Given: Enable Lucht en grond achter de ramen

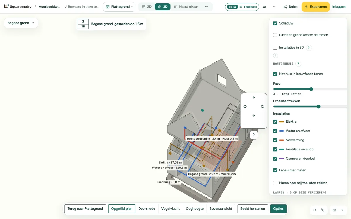Looking at the screenshot, I should (x=275, y=35).
